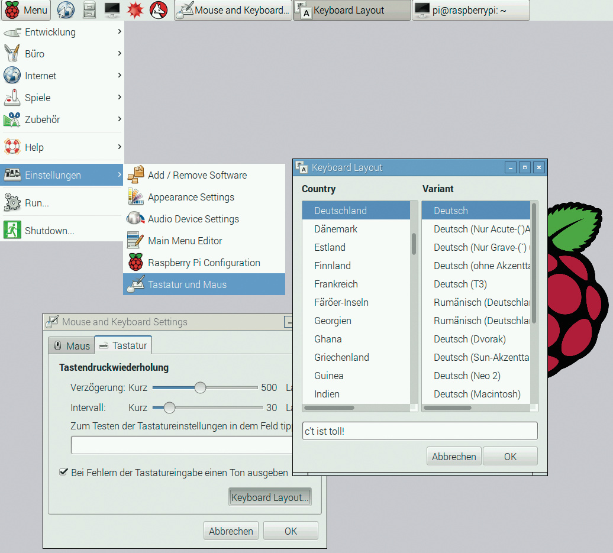Viewport: 613px width, 553px height.
Task: Select Deutsch (Neo 2) variant
Action: point(476,376)
